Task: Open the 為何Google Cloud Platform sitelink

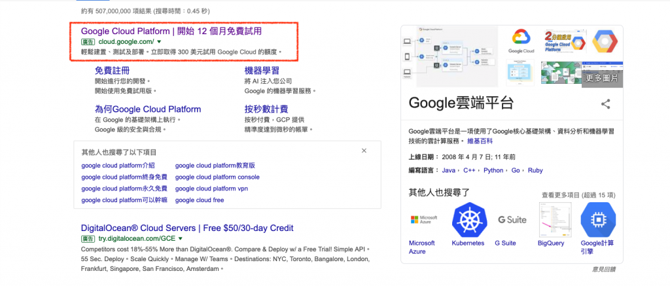Action: pos(148,109)
